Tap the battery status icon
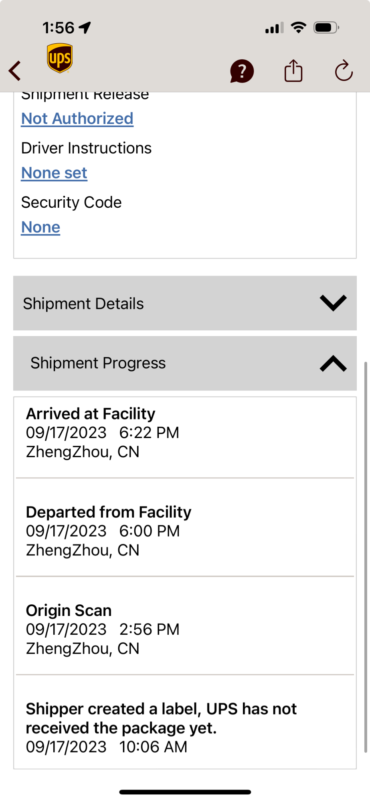 (326, 28)
